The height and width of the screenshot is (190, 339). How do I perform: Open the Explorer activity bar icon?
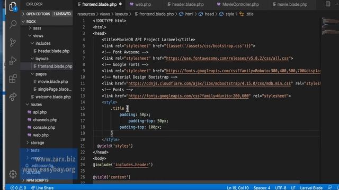click(x=13, y=6)
